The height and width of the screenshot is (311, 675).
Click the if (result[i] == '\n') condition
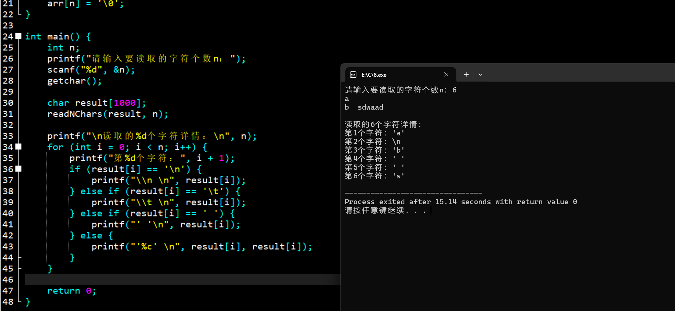[136, 169]
